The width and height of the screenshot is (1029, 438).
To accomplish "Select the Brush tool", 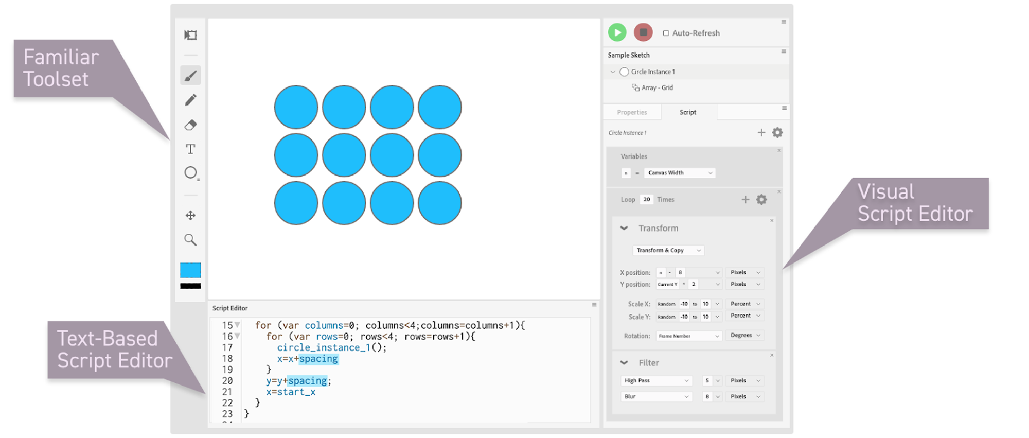I will (x=190, y=76).
